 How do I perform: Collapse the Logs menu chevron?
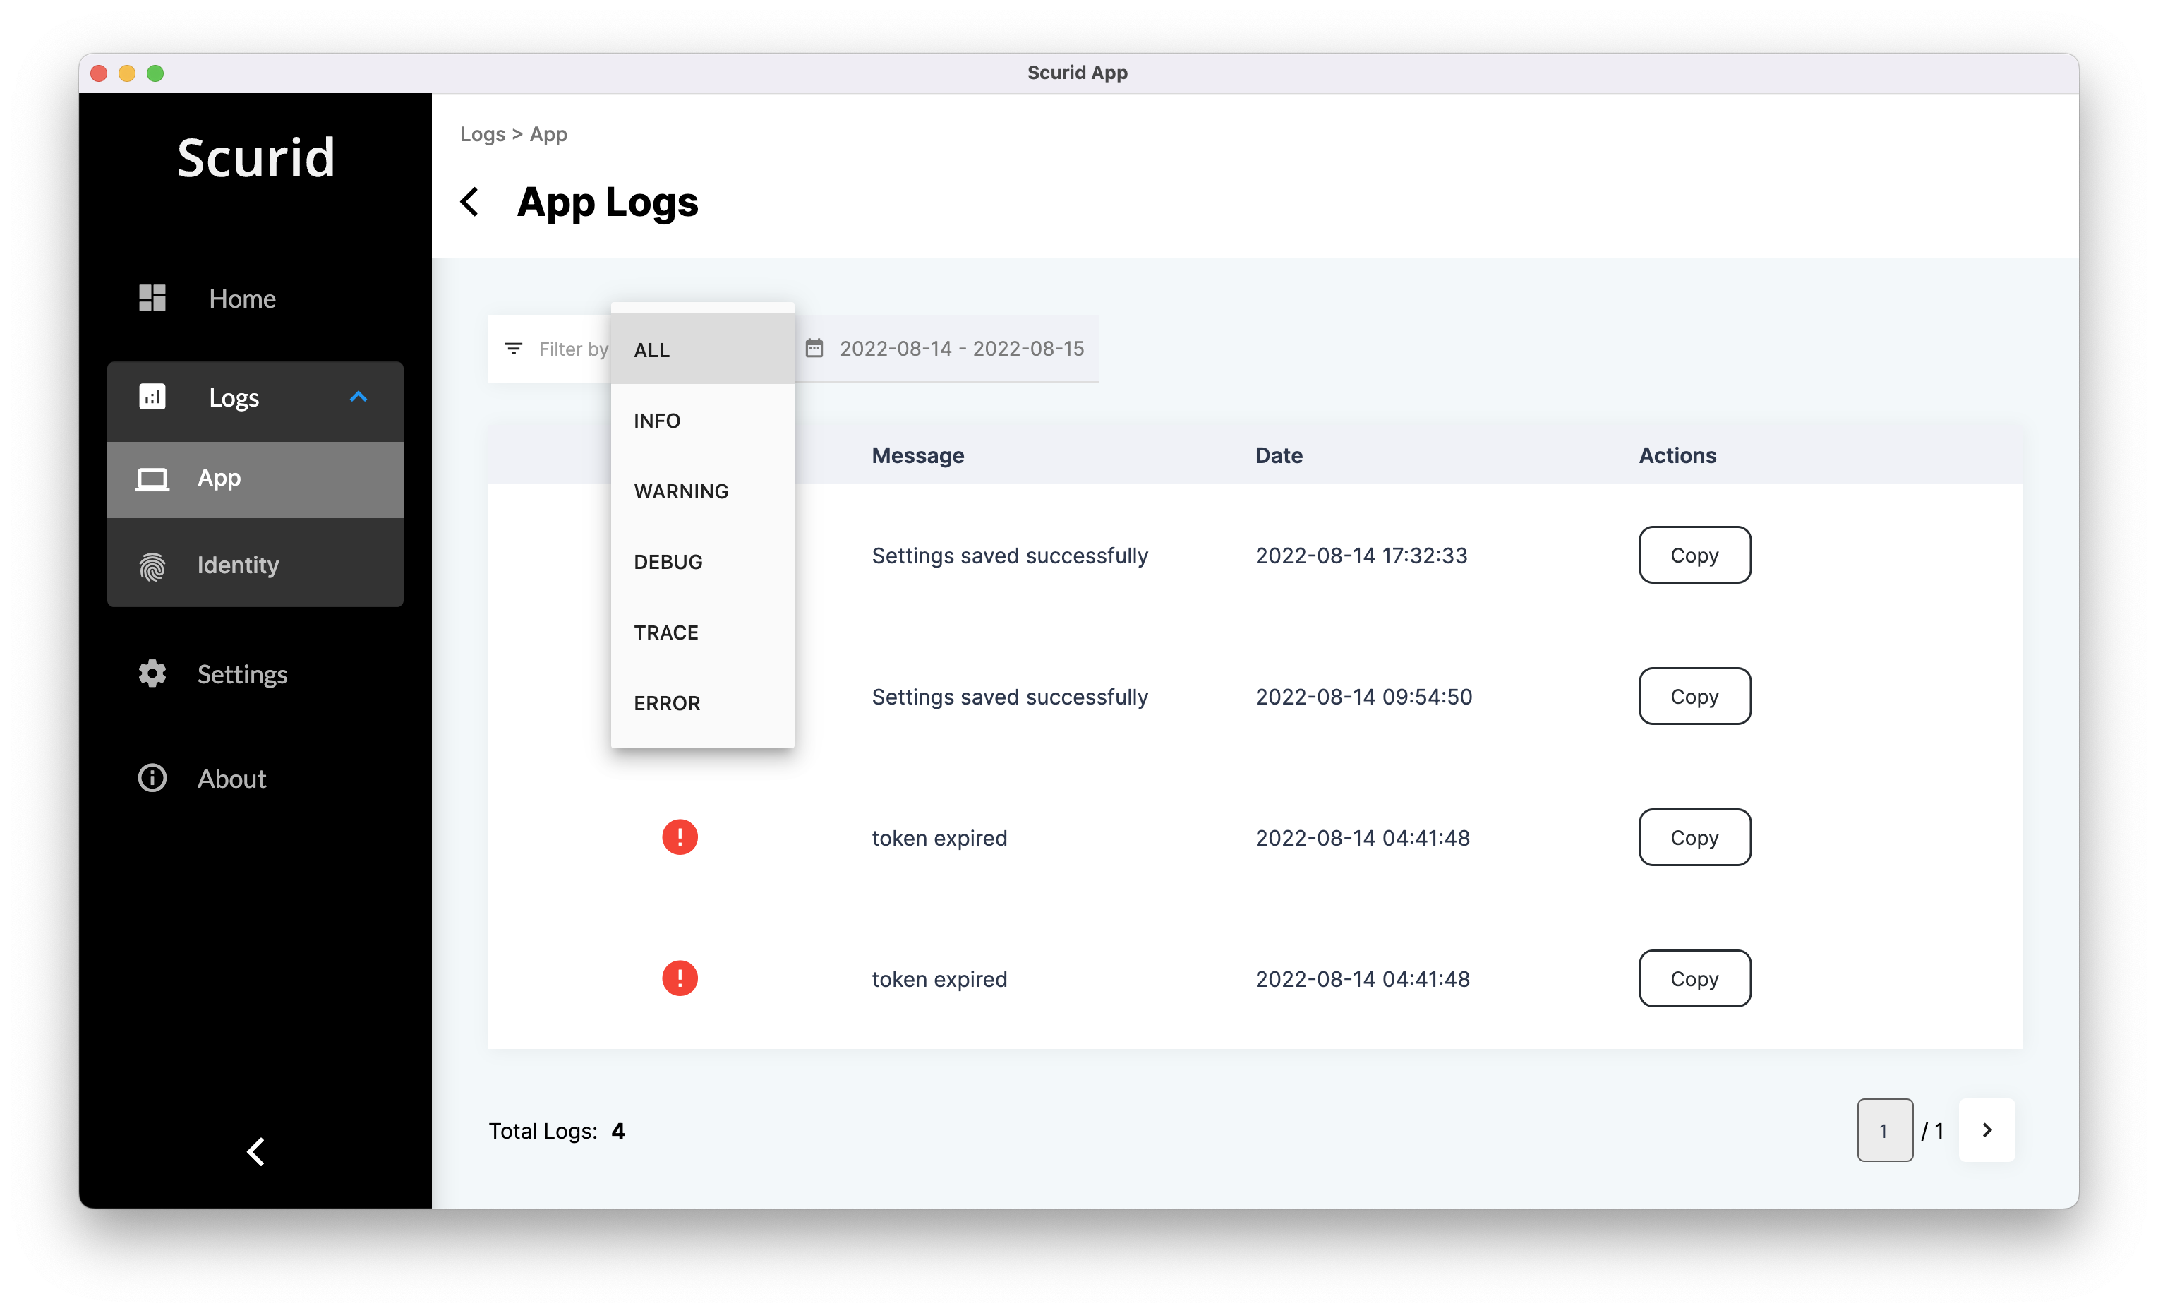point(358,397)
